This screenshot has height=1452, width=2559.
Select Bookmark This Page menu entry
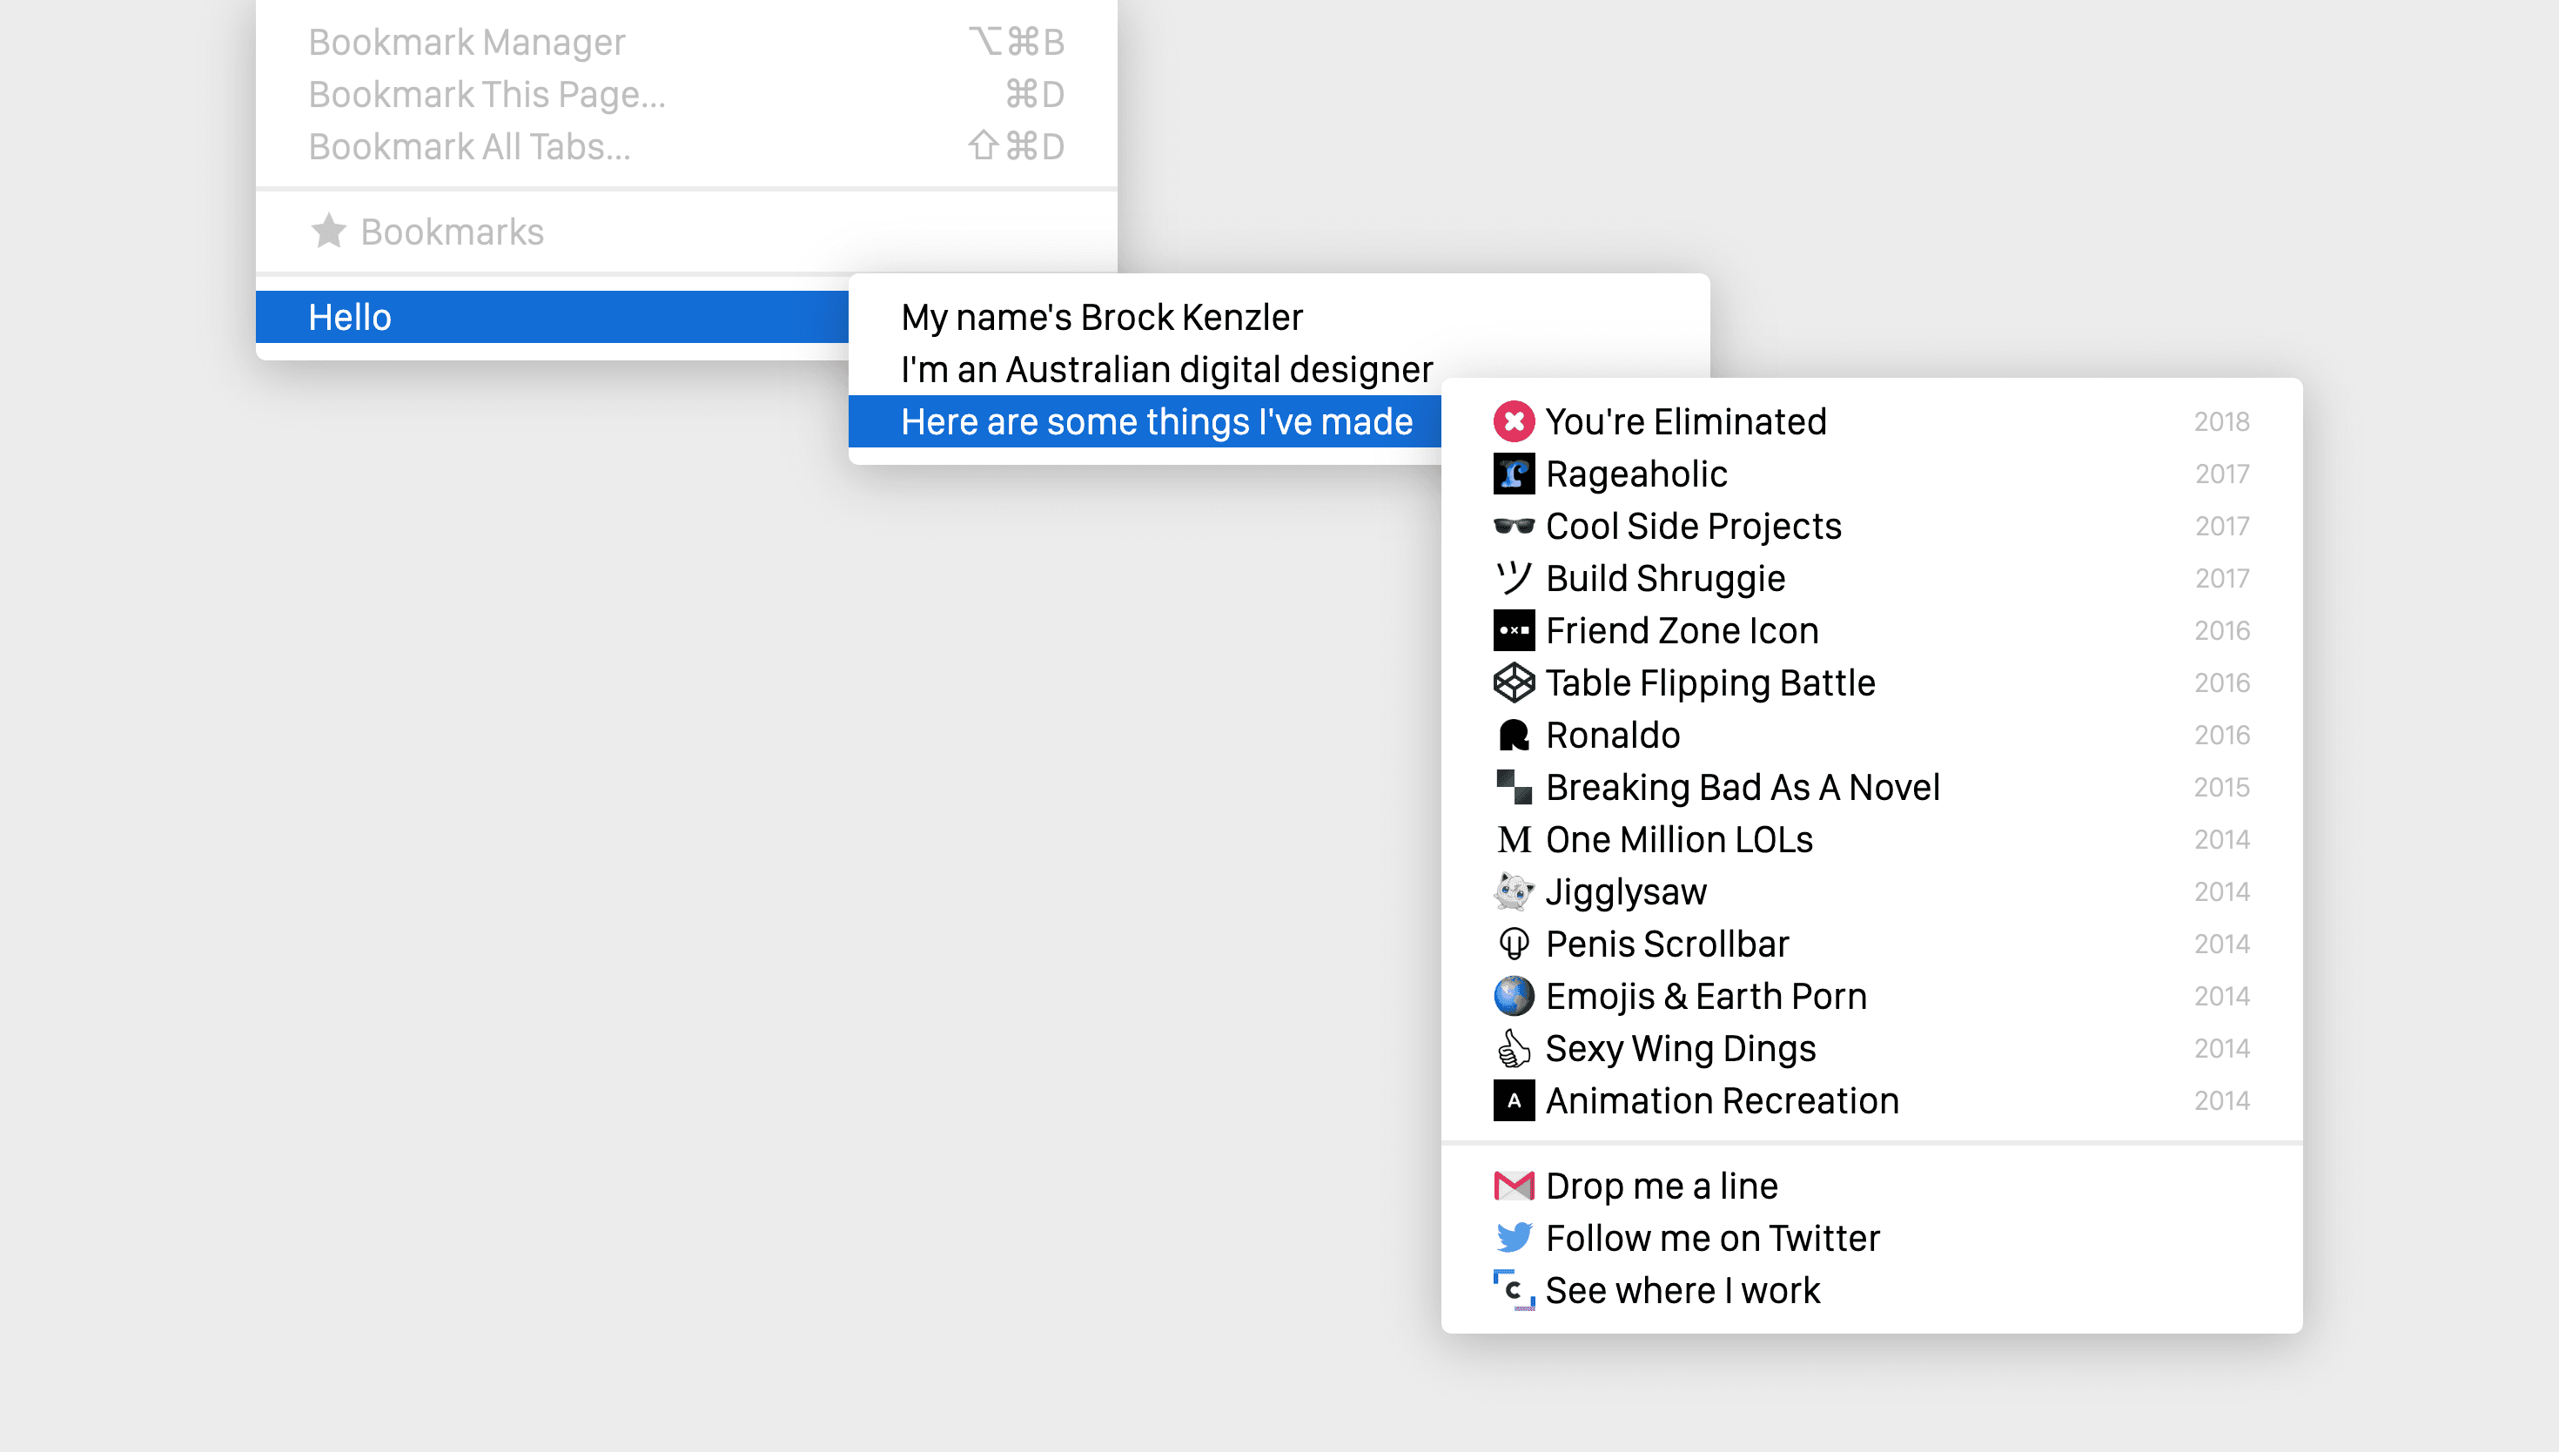[x=487, y=95]
